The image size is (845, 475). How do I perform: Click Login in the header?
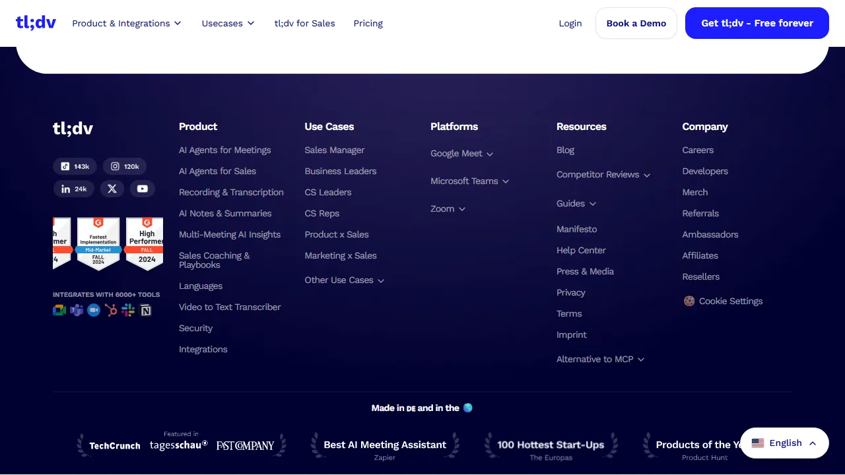coord(570,23)
